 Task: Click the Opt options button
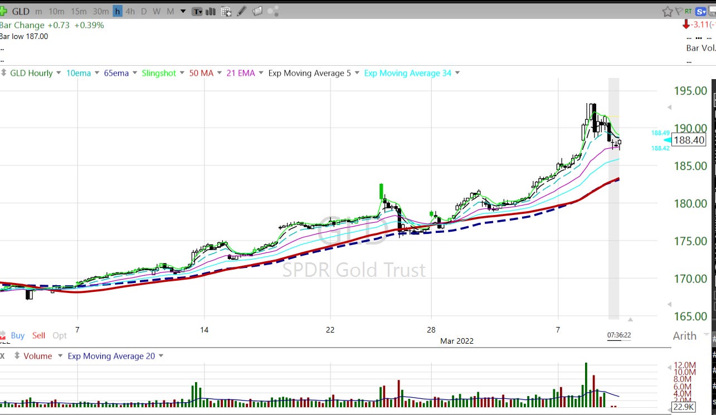click(x=60, y=335)
